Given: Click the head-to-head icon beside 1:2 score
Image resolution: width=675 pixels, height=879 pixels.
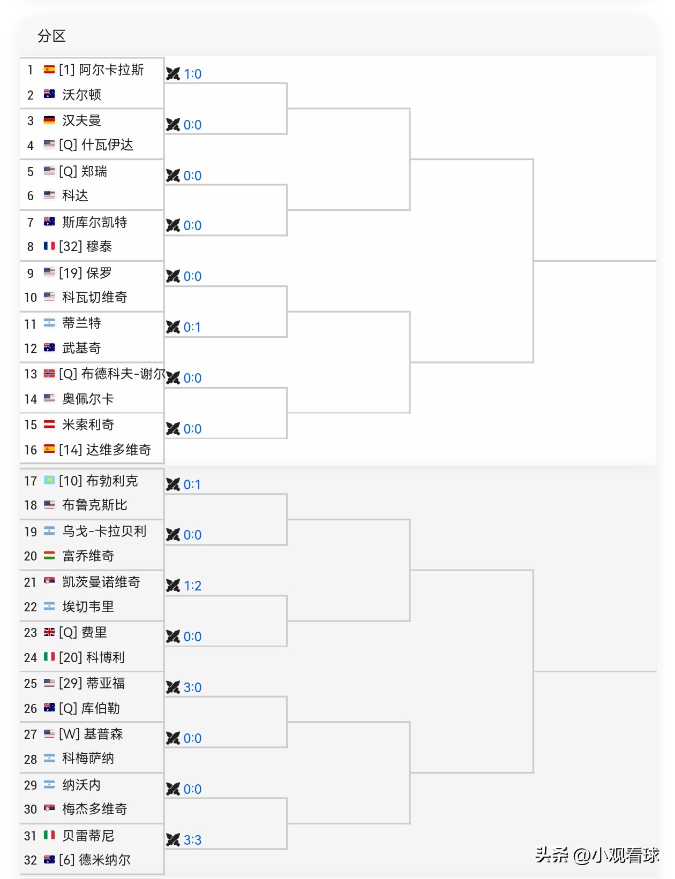Looking at the screenshot, I should [173, 586].
